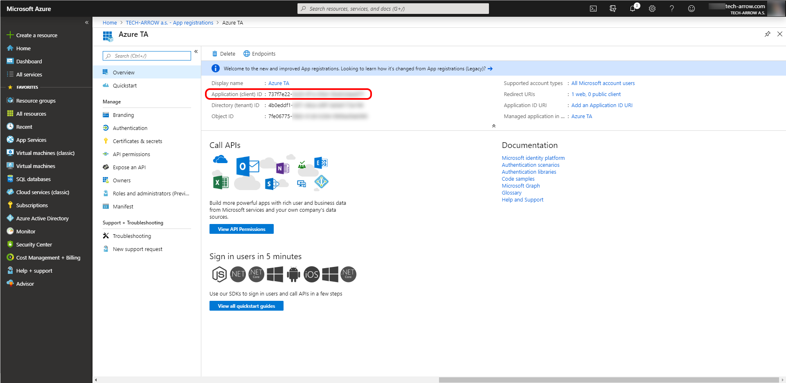786x383 pixels.
Task: Open Cloud Shell from the top bar
Action: point(593,9)
